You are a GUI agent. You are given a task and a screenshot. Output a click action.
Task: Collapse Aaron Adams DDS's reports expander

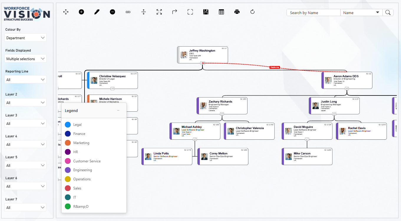(x=347, y=88)
